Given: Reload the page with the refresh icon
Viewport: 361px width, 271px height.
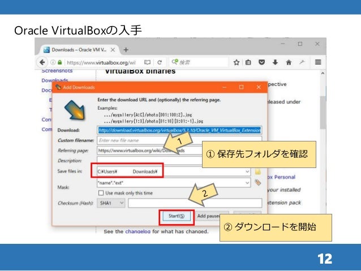Looking at the screenshot, I should tap(160, 62).
